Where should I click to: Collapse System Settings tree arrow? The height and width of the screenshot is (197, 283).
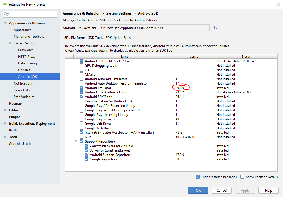[x=10, y=43]
